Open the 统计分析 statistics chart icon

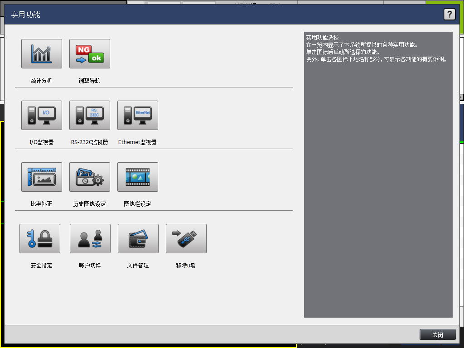pyautogui.click(x=42, y=54)
